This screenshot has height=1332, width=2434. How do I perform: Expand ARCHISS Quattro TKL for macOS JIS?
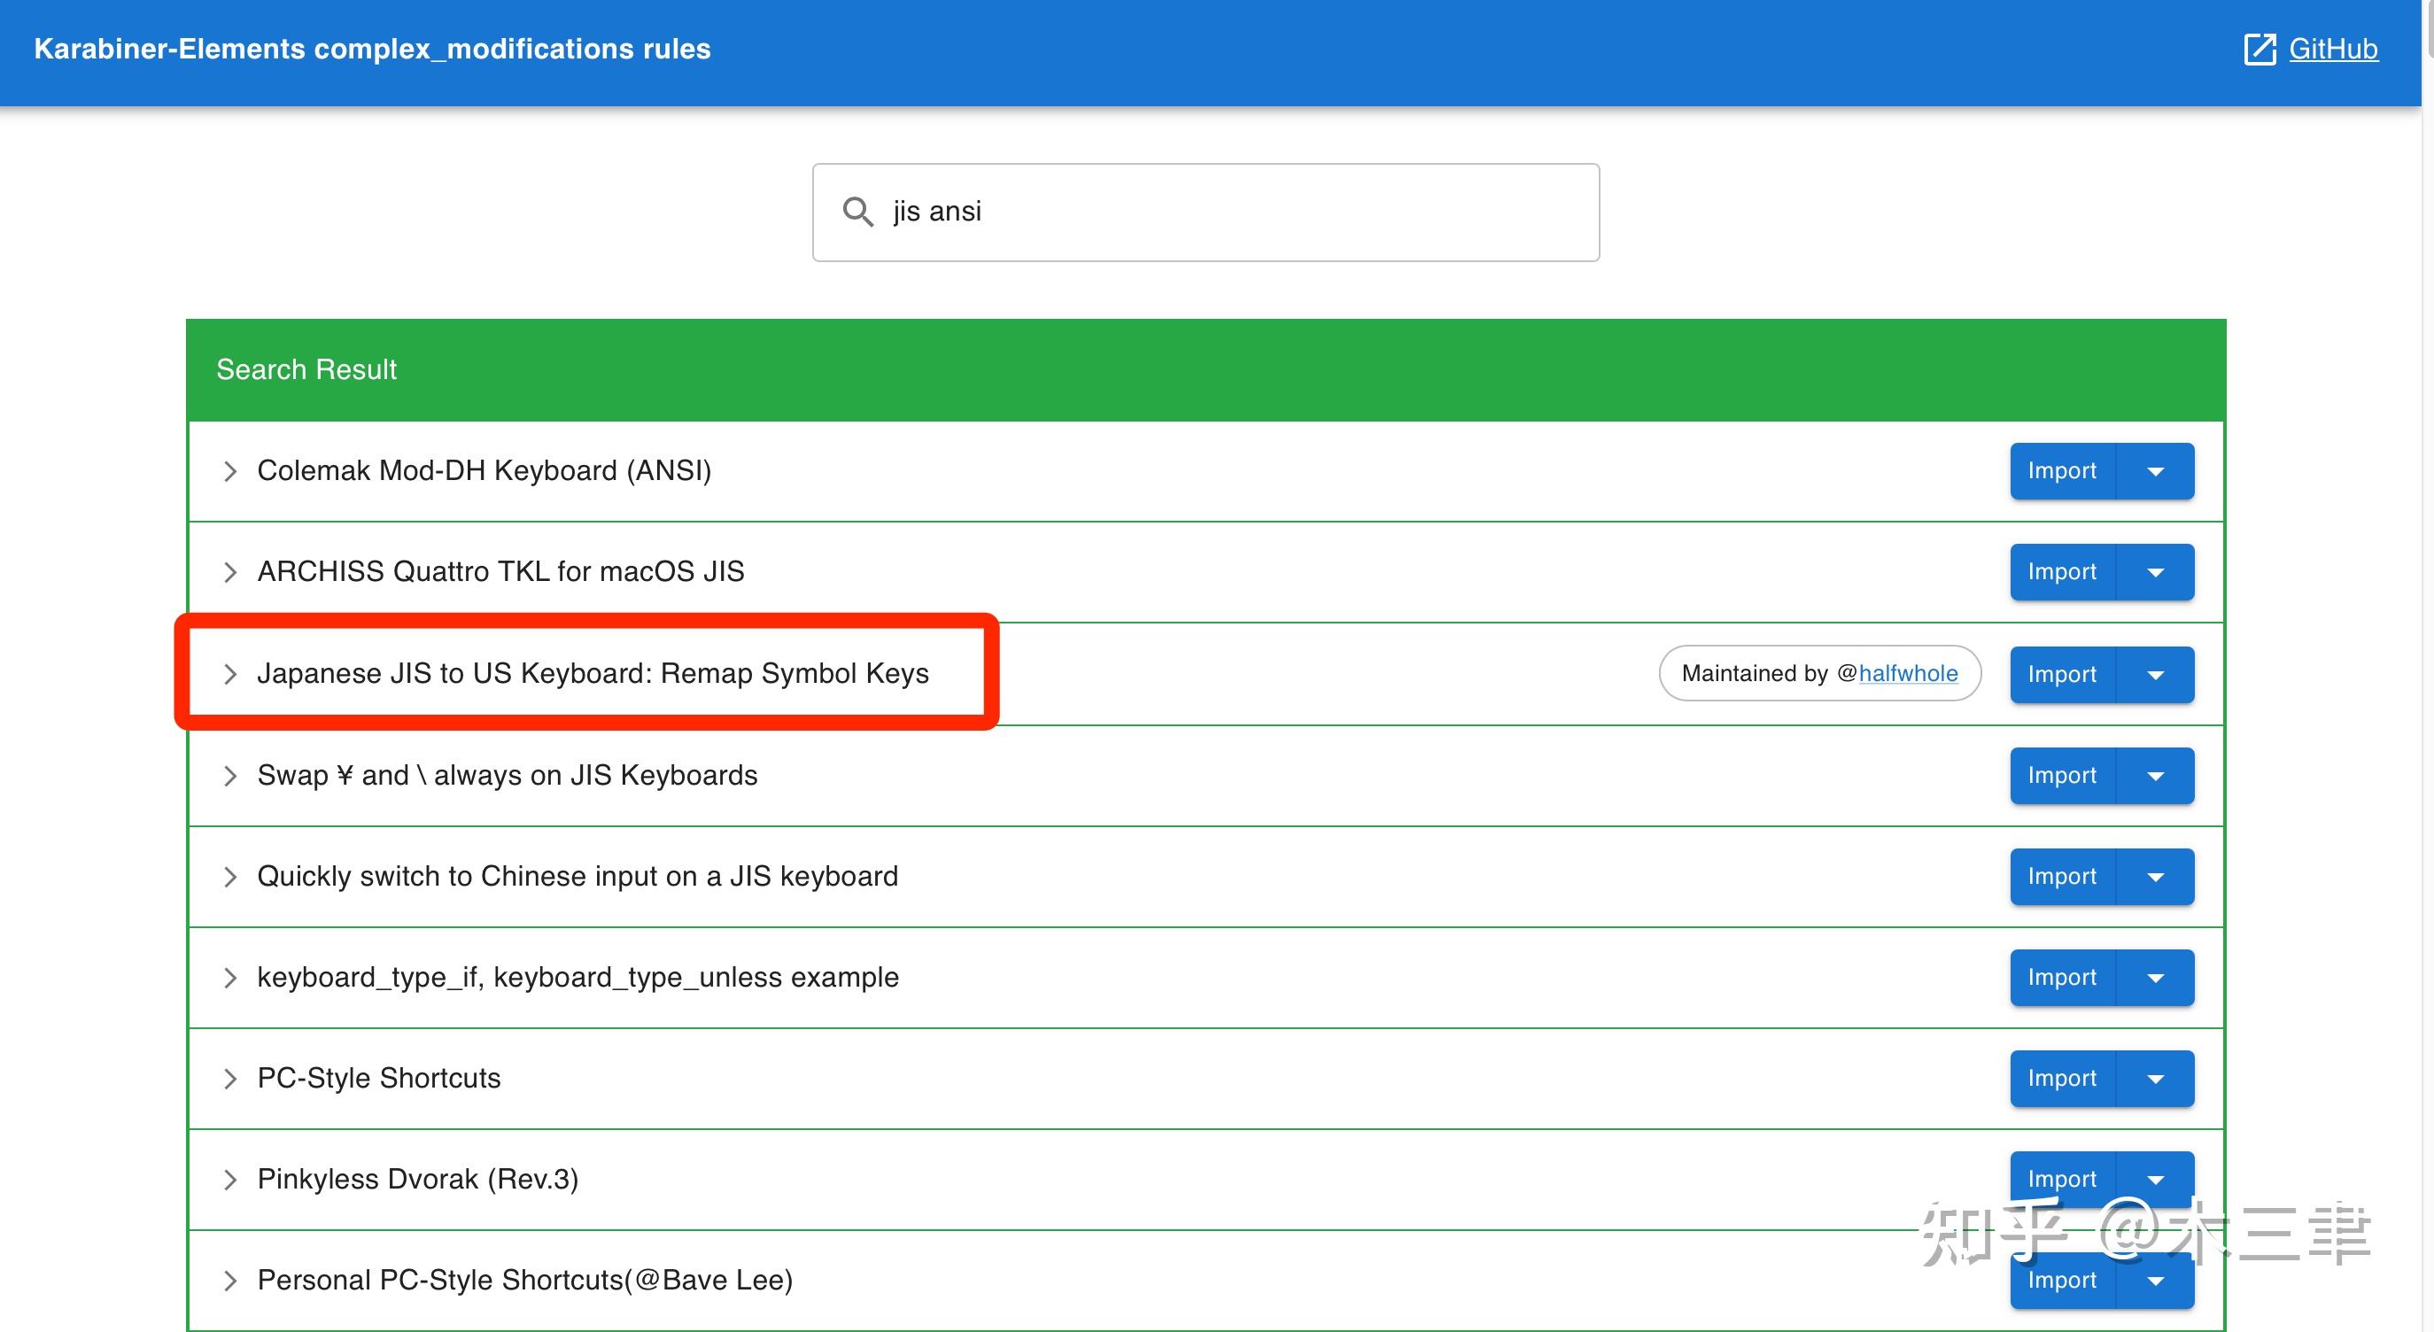pos(229,572)
